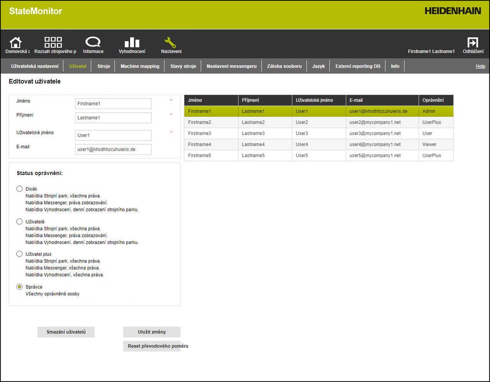This screenshot has height=382, width=490.
Task: Click the E-mail input field
Action: point(113,149)
